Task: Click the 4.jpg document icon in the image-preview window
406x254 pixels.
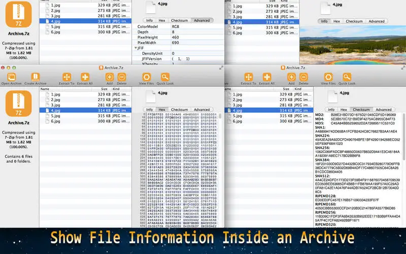Action: 325,8
